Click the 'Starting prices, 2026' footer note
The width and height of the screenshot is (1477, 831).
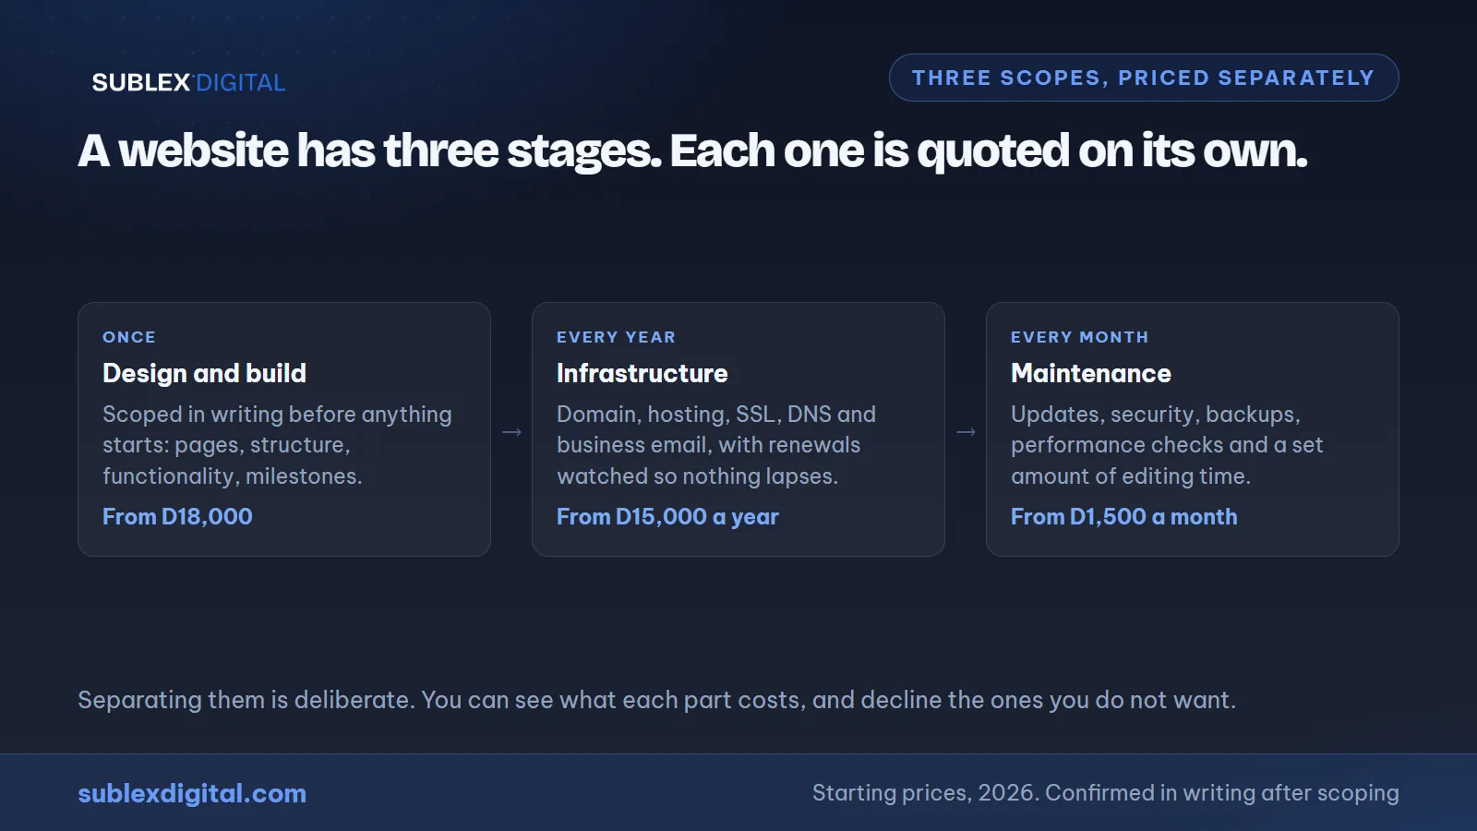1105,793
